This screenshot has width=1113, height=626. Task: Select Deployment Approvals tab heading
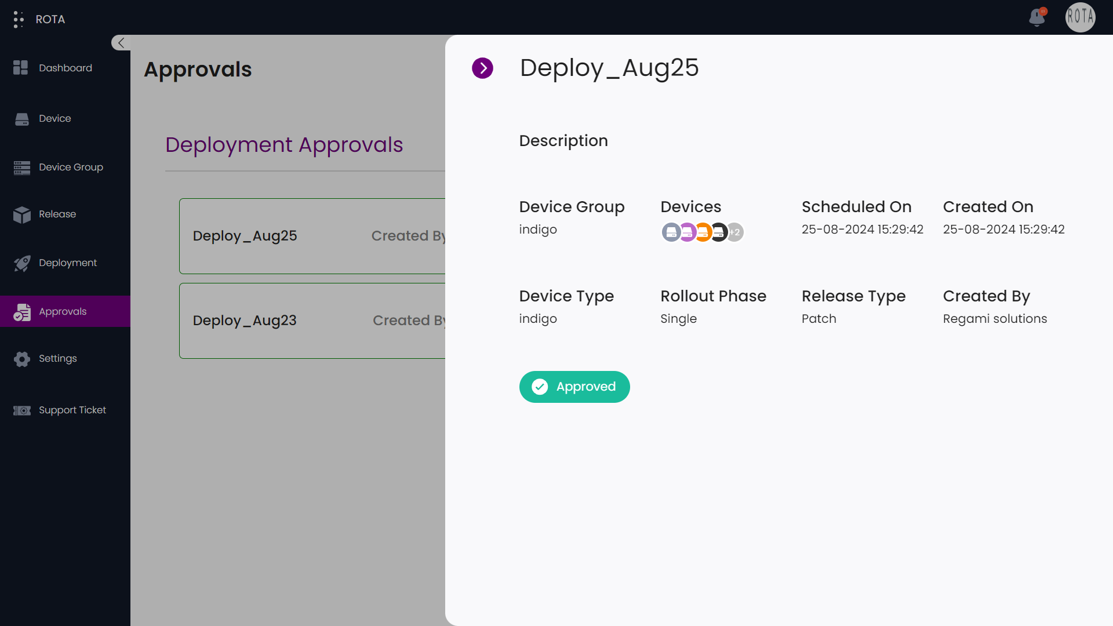pos(283,145)
